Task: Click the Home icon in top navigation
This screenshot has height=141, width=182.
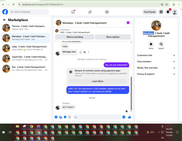Action: pos(73,12)
